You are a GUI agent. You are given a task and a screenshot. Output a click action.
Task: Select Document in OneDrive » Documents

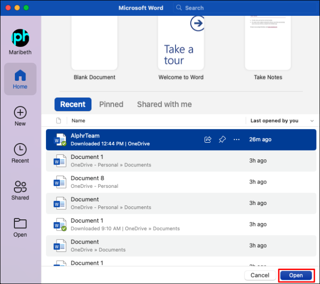pos(181,245)
